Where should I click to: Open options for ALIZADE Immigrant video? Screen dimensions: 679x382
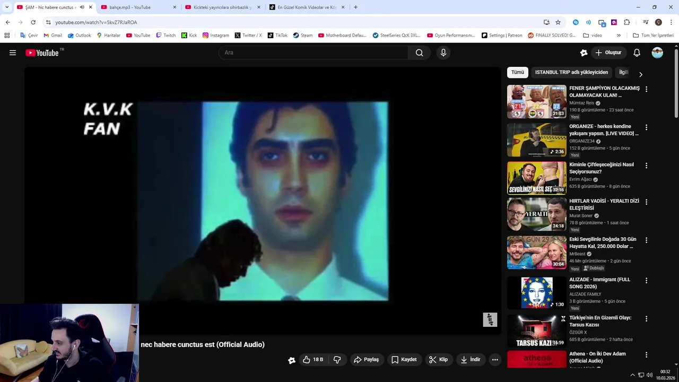tap(646, 281)
